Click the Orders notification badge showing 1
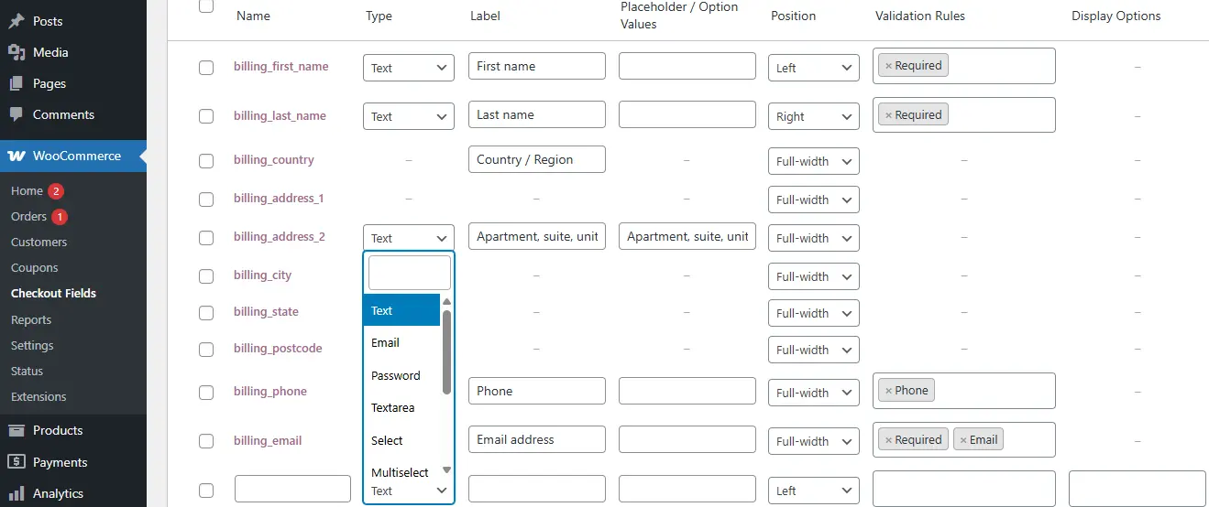1209x507 pixels. 60,217
